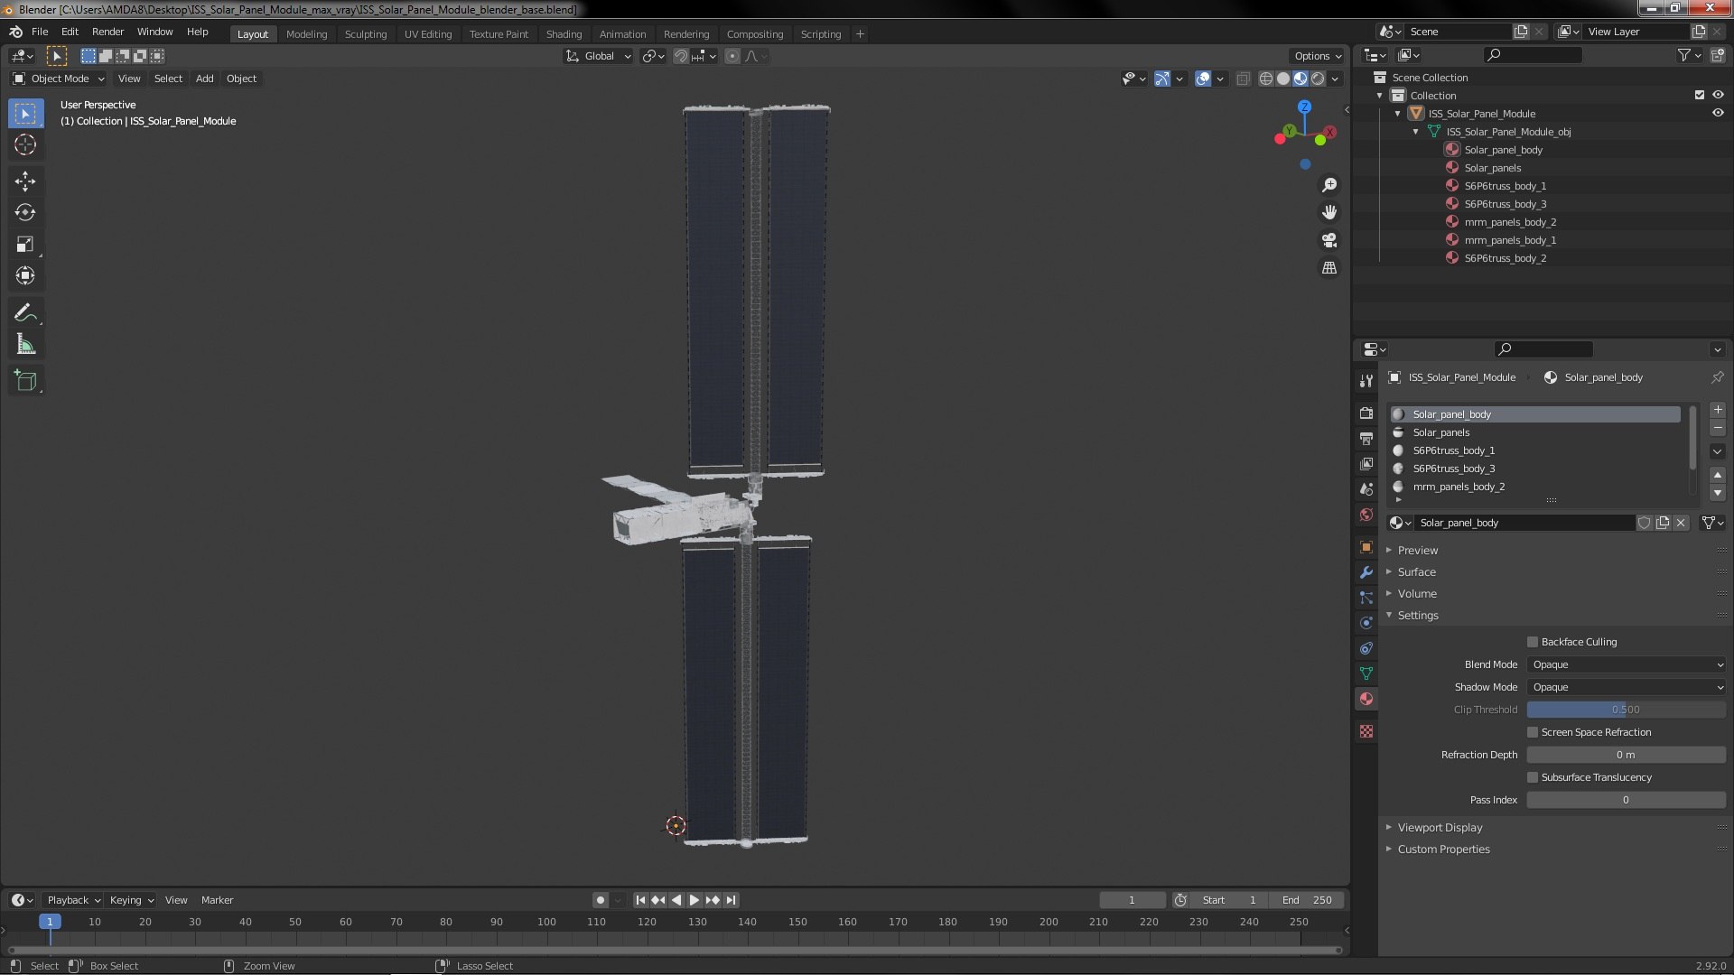Select the Annotate pencil tool

25,312
